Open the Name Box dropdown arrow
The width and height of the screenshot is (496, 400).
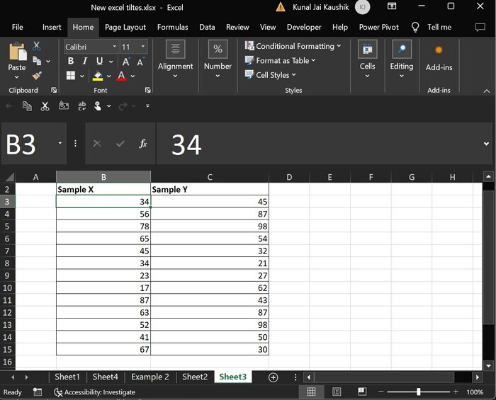(60, 144)
